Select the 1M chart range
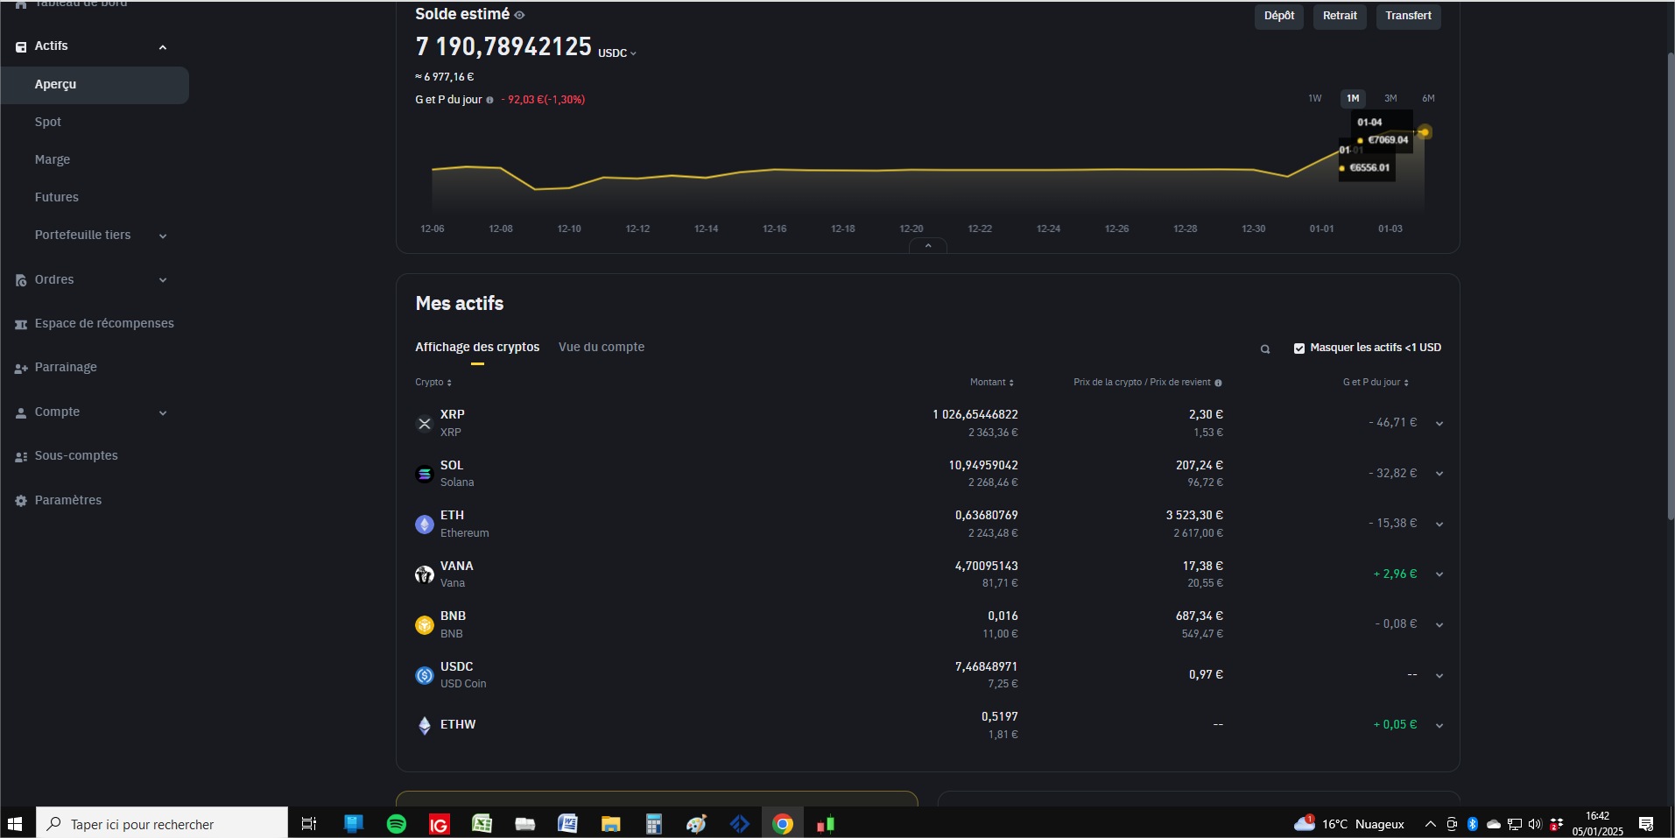 click(1353, 99)
